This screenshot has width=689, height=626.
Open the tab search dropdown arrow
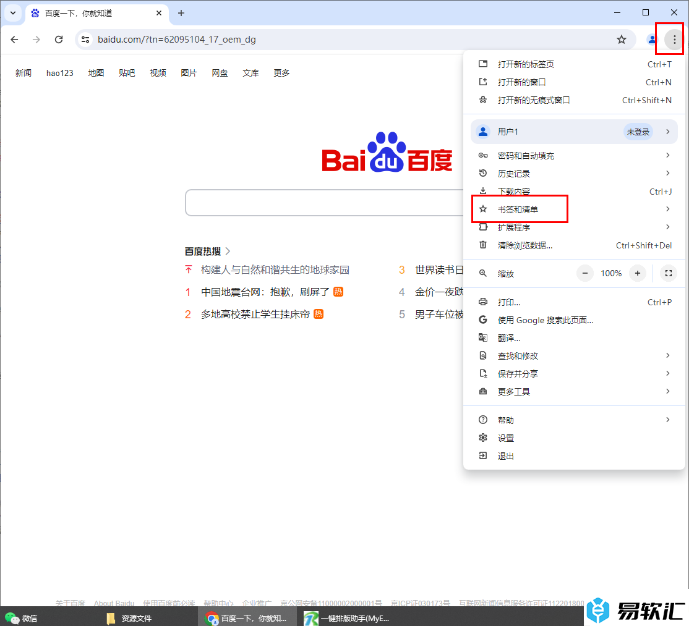[x=13, y=13]
